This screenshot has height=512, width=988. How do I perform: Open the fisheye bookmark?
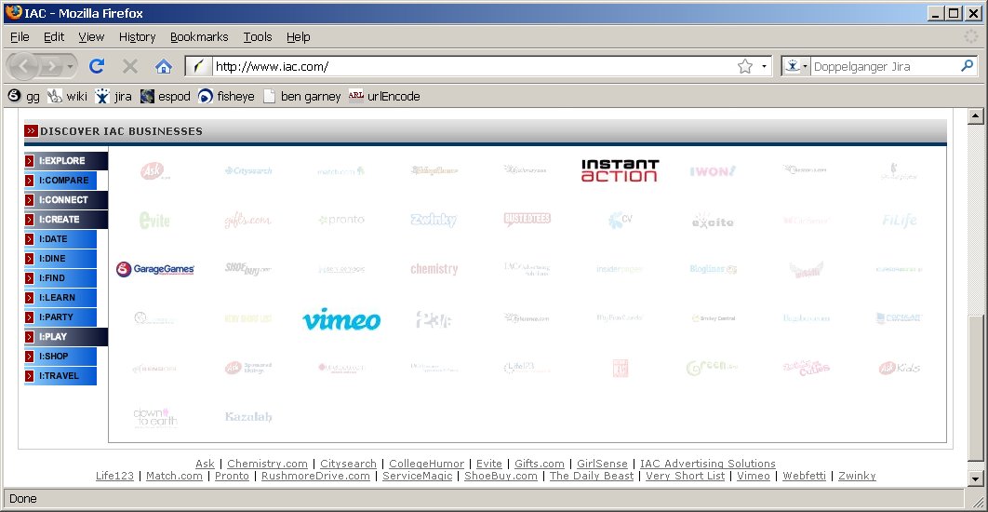point(226,96)
